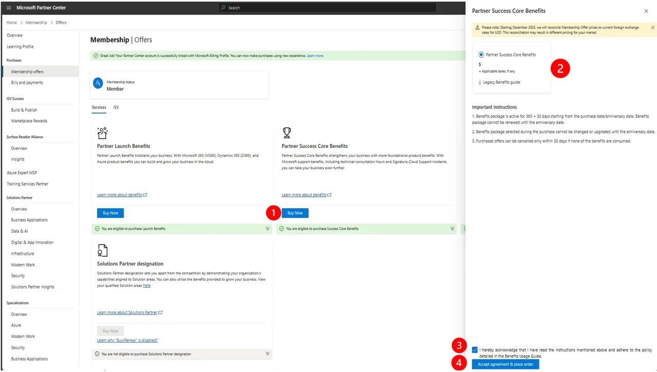Open the hamburger navigation menu
657x372 pixels.
click(x=8, y=7)
